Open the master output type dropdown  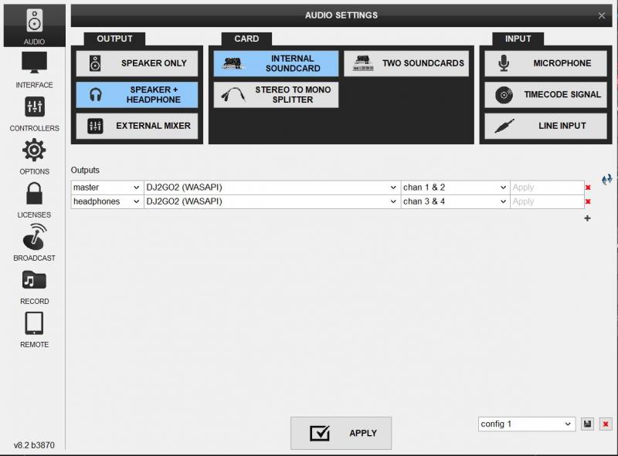pyautogui.click(x=107, y=187)
